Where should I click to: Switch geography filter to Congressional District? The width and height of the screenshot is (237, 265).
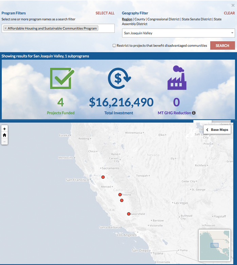click(163, 19)
